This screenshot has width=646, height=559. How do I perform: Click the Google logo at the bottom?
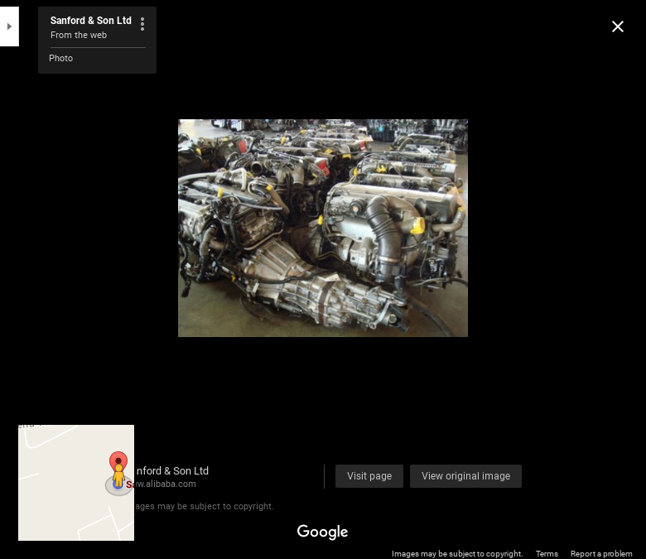(x=322, y=532)
